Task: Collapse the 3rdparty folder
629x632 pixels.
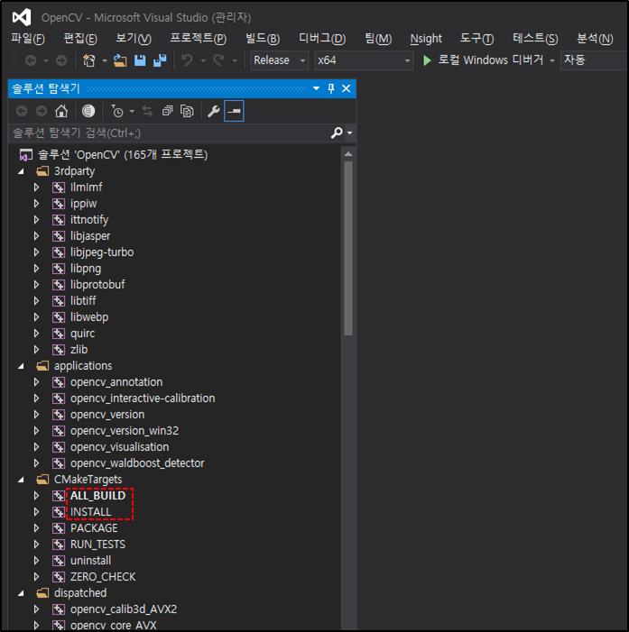Action: point(21,171)
